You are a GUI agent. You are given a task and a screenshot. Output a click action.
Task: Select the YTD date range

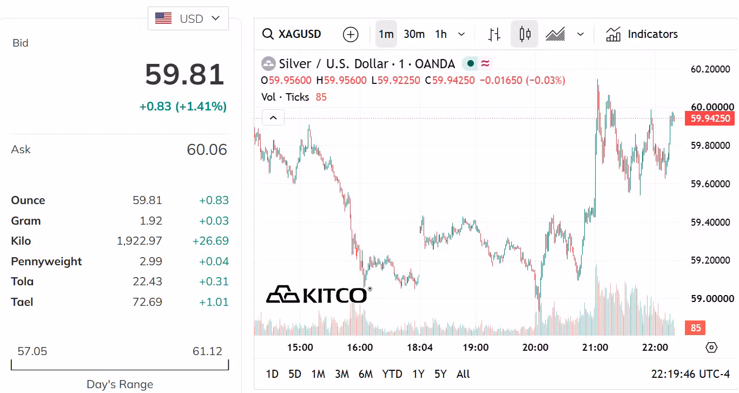click(392, 374)
